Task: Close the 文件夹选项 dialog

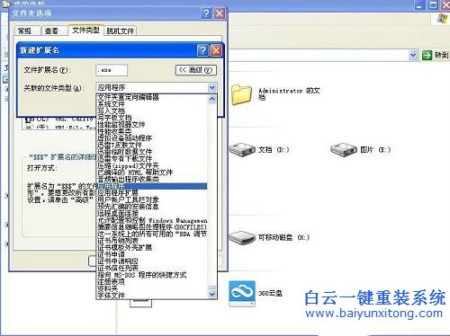Action: coord(220,13)
